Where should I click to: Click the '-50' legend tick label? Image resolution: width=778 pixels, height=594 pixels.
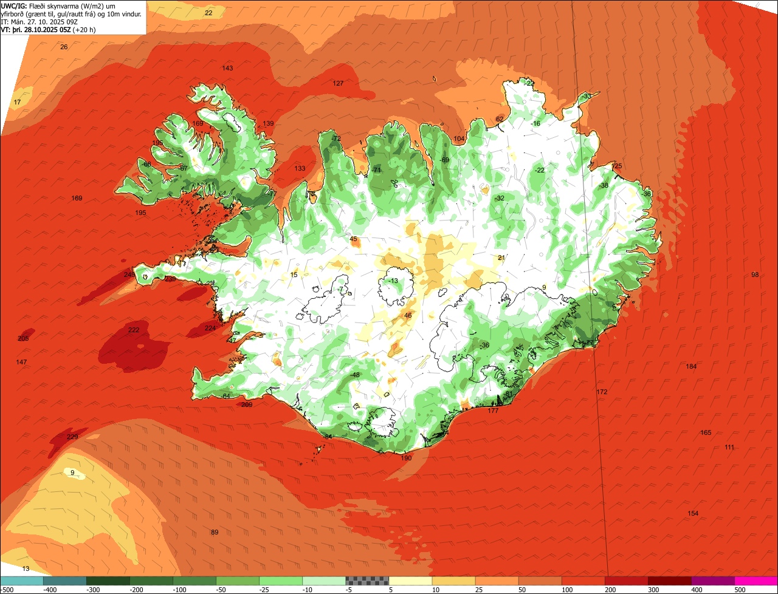pos(222,590)
